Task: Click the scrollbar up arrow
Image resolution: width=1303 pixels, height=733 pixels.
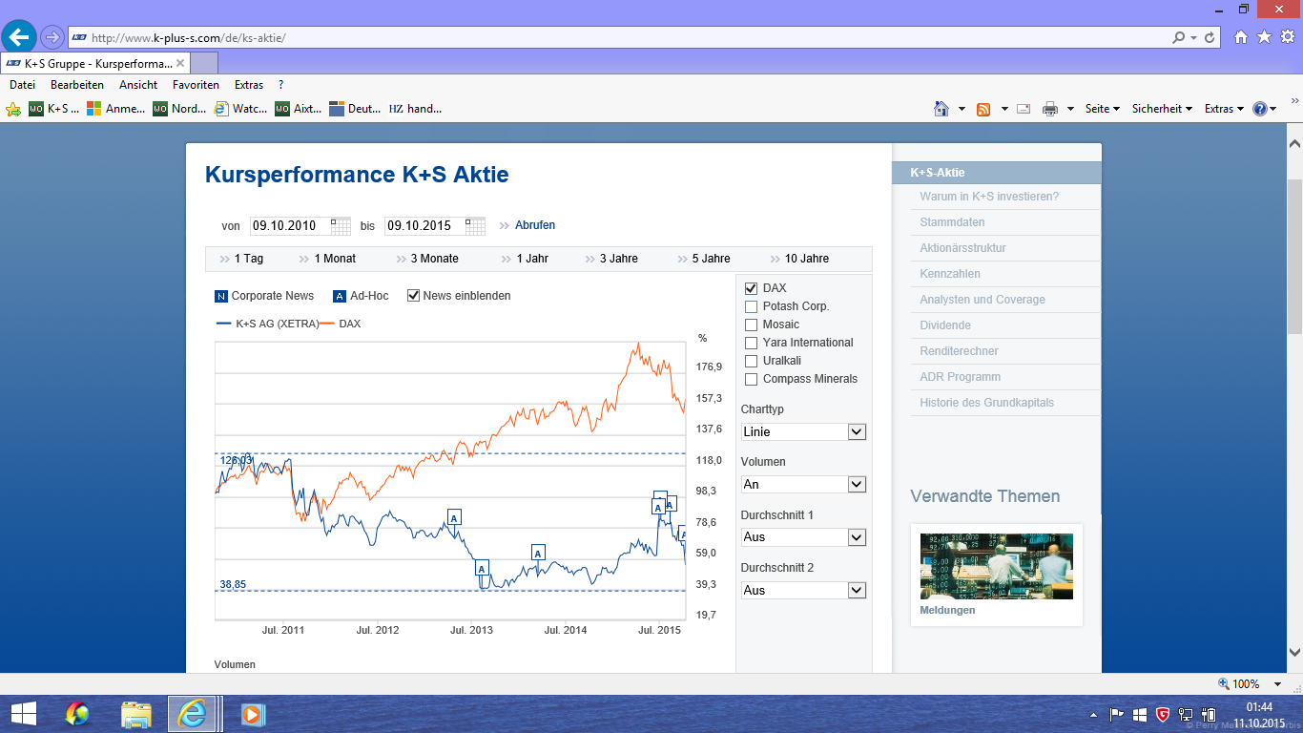Action: click(1294, 144)
